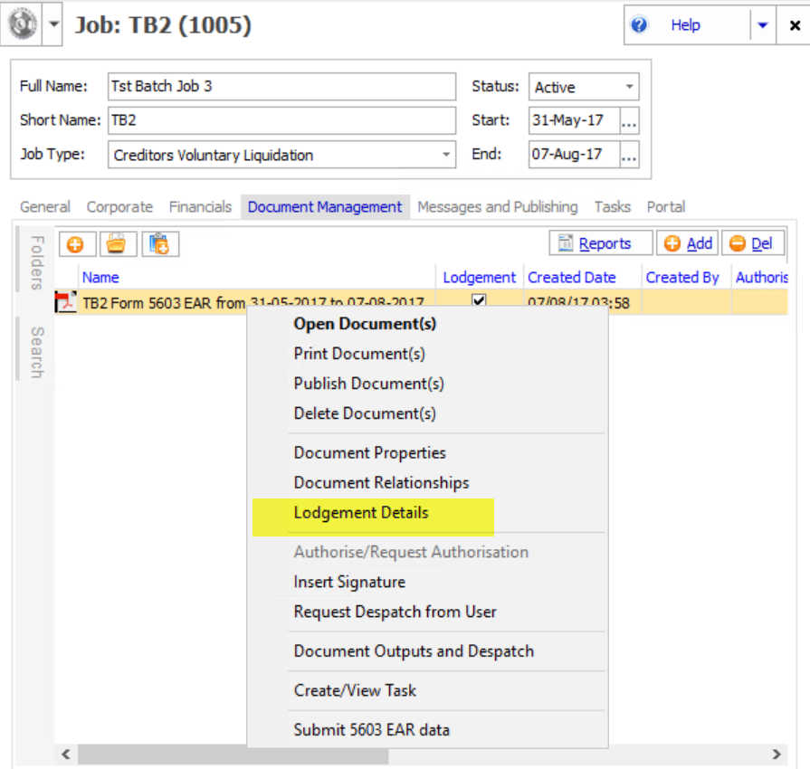Sort by the Authoris column header
This screenshot has height=769, width=810.
(x=761, y=278)
